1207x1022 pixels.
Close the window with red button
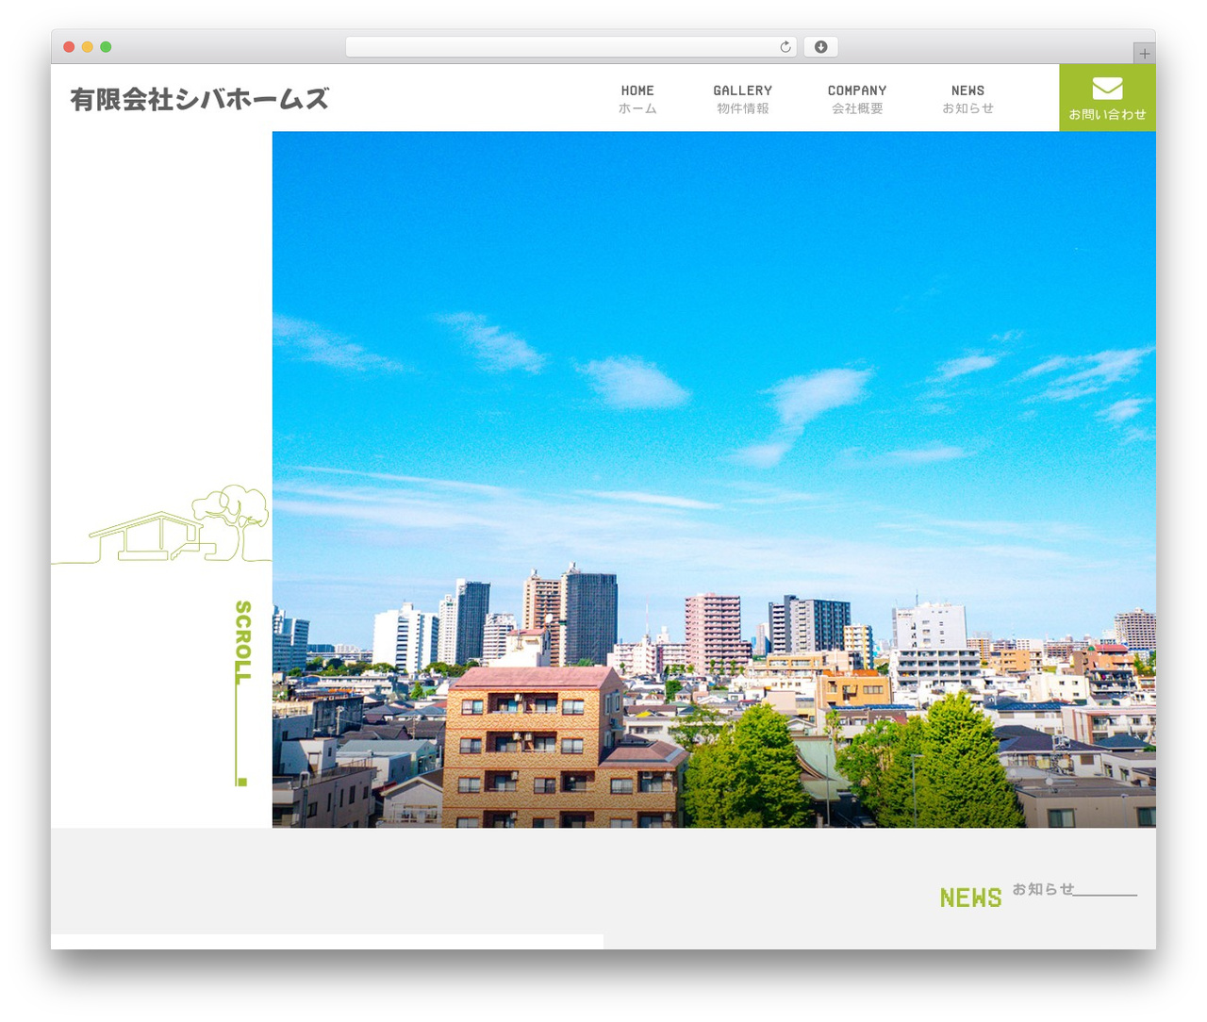click(x=69, y=47)
